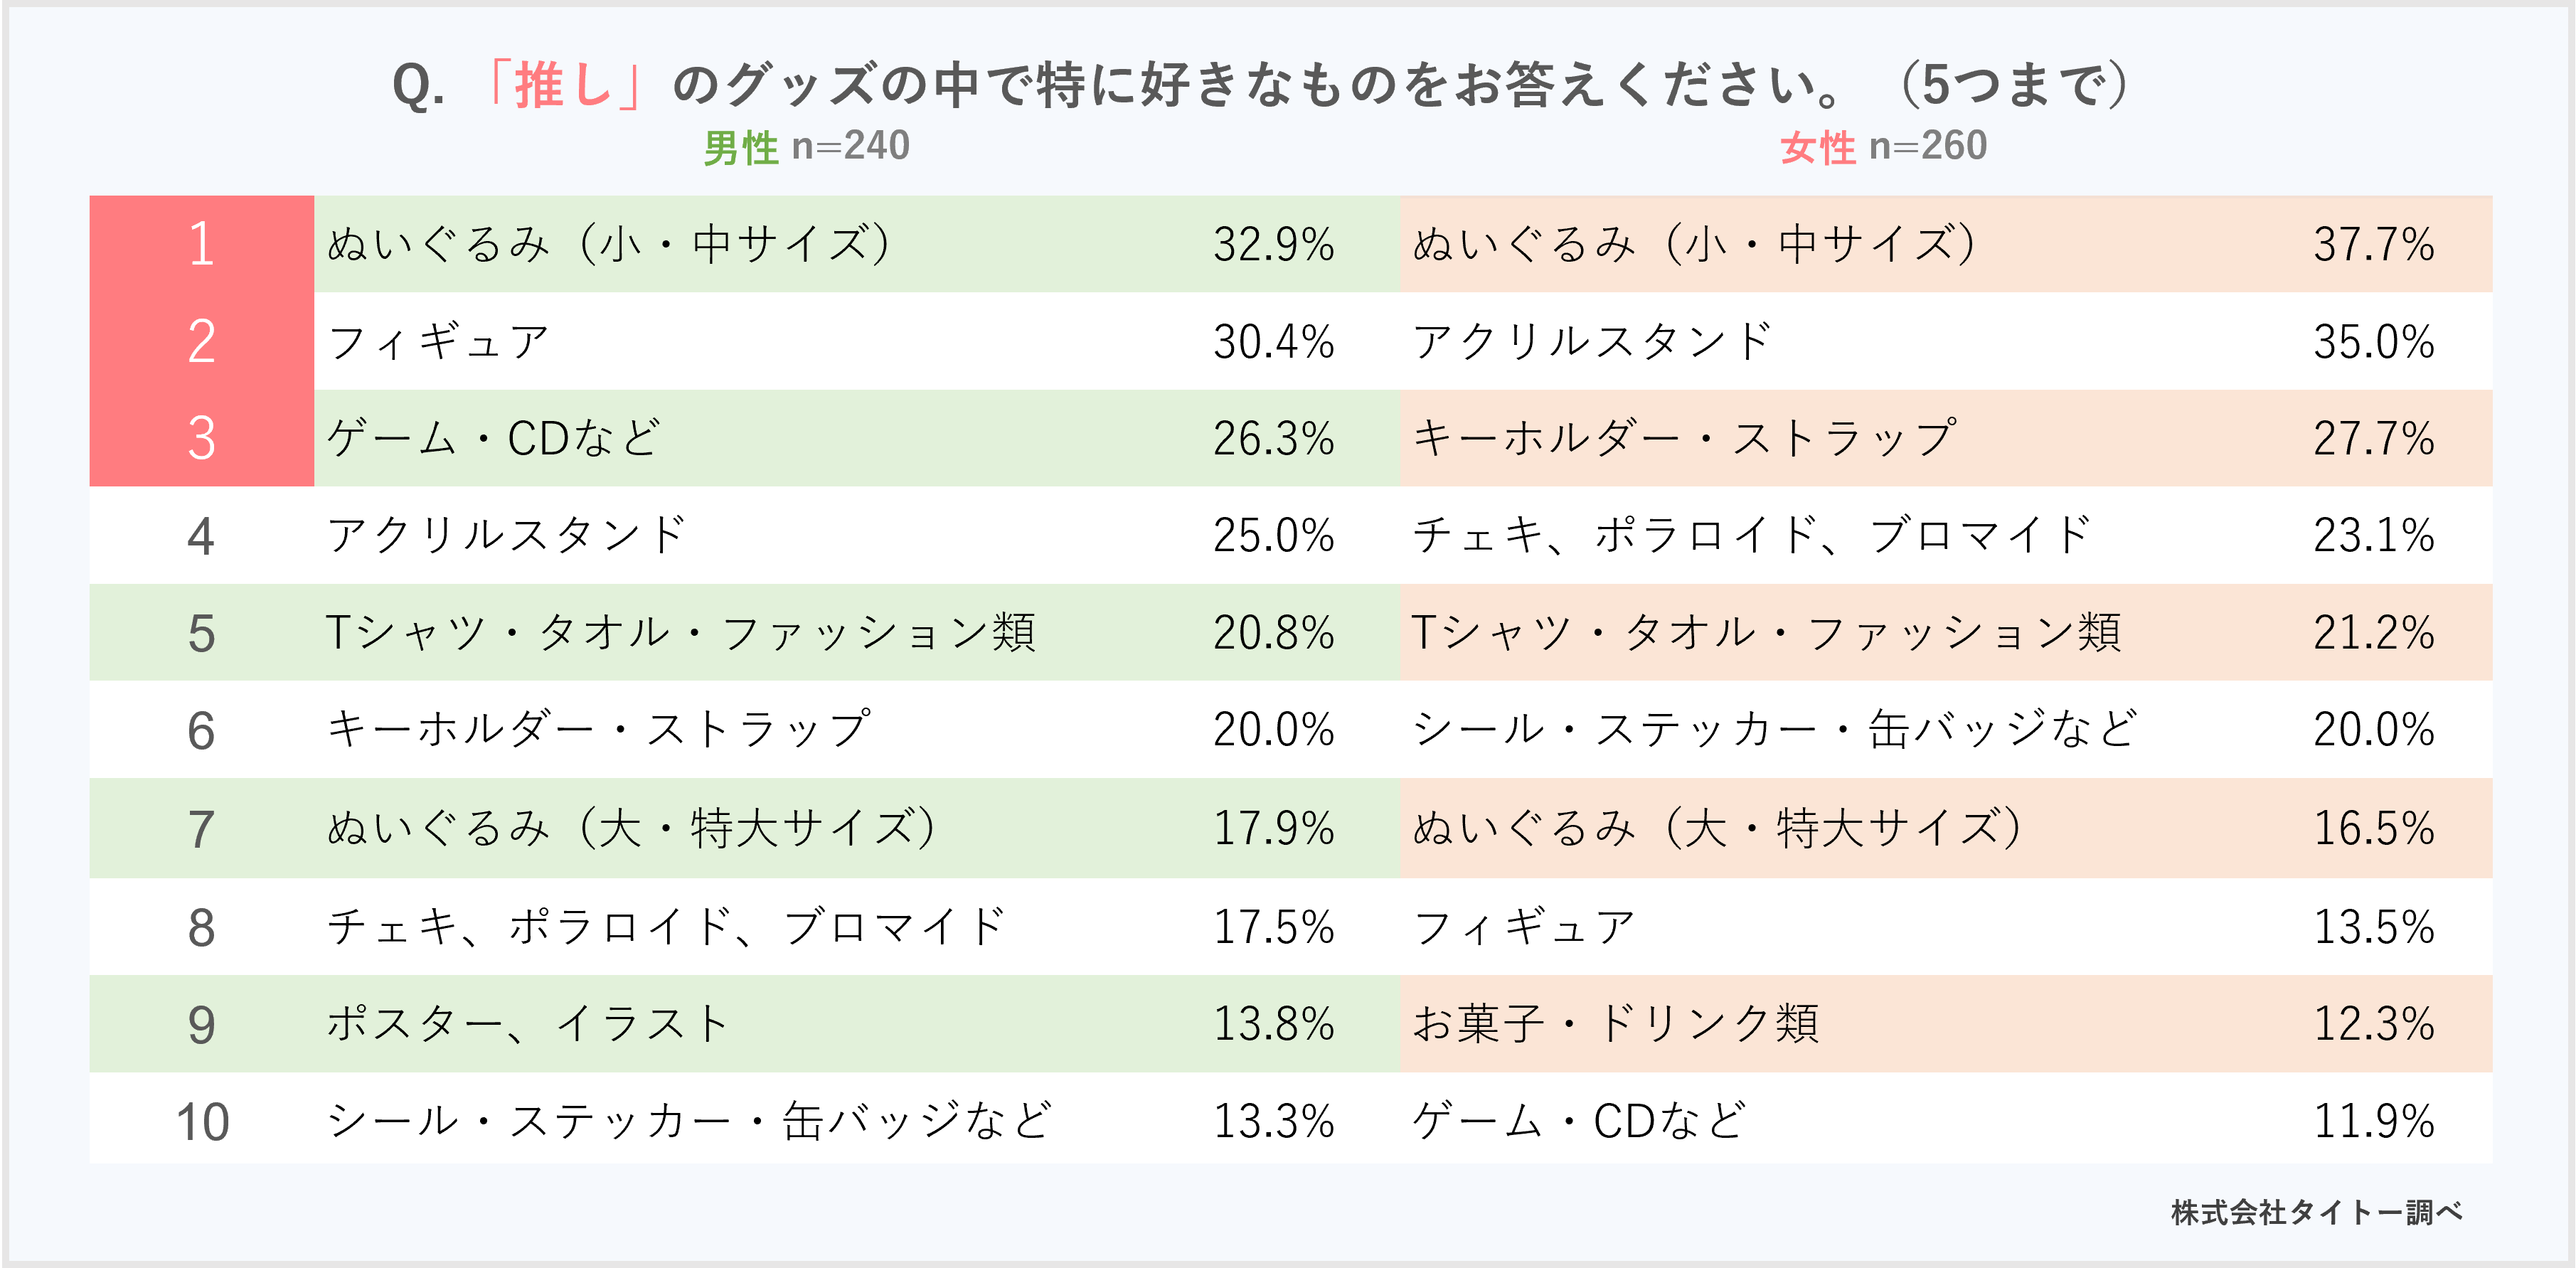Click women's キーホルダー・ストラップ entry at rank 3
This screenshot has height=1268, width=2576.
[1684, 438]
